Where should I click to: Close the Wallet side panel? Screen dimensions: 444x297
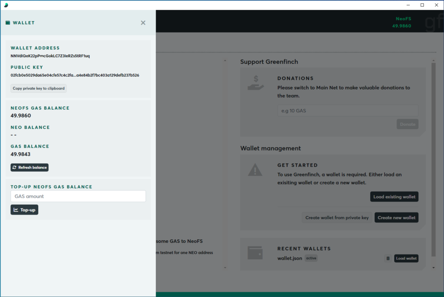pyautogui.click(x=143, y=23)
